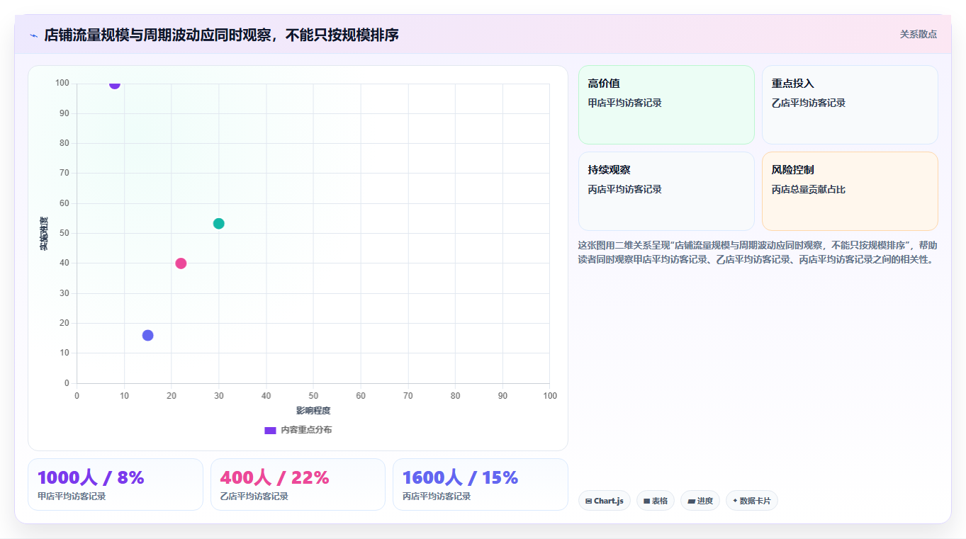Select the 1600人 / 15% stat card
Screen dimensions: 966x539
[x=481, y=484]
